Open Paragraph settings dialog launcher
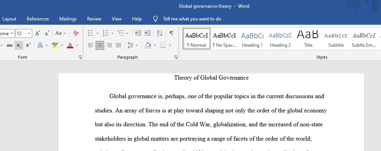381x151 pixels. click(x=176, y=57)
